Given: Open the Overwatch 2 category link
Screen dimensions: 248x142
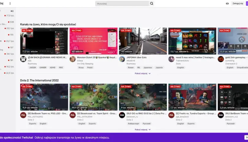Looking at the screenshot, I should tap(231, 64).
